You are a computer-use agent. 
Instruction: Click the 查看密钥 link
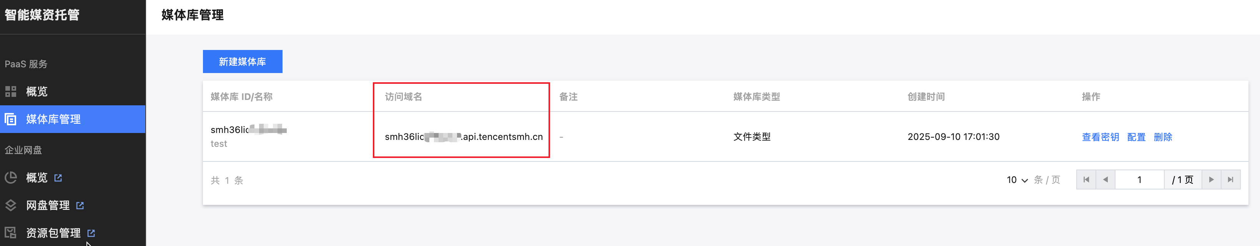1100,137
